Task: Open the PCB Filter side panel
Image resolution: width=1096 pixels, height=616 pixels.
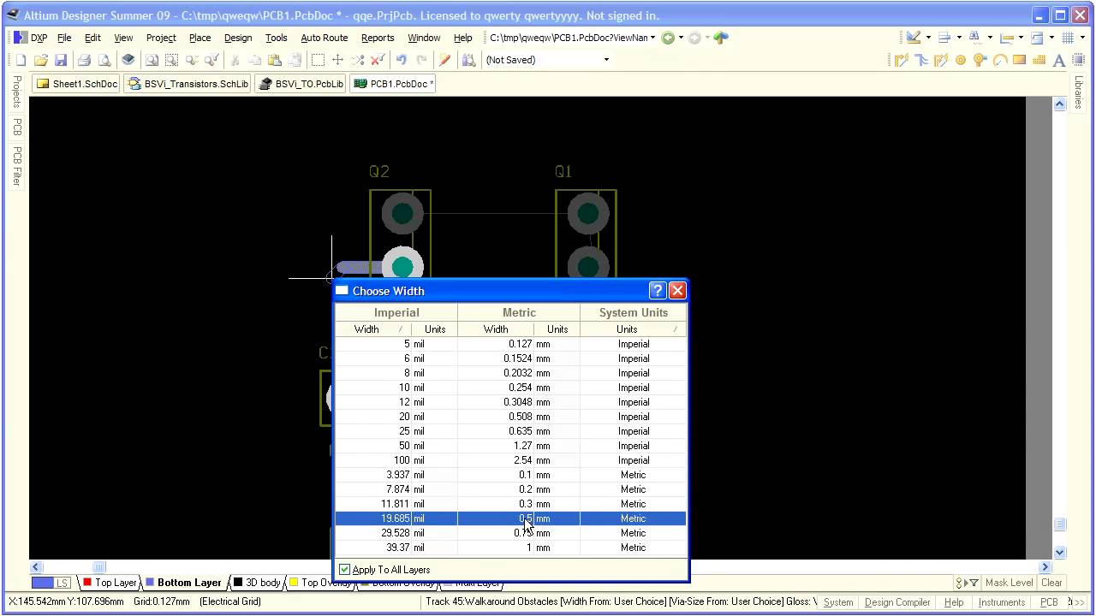Action: 16,166
